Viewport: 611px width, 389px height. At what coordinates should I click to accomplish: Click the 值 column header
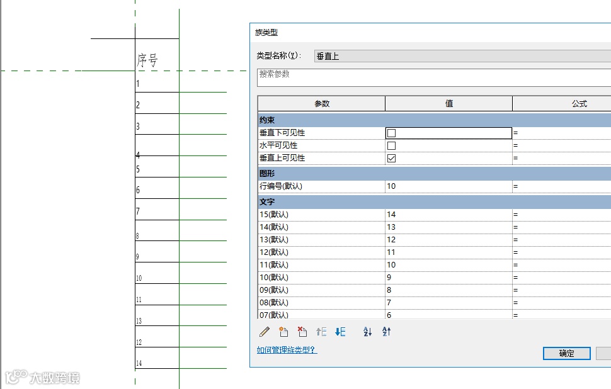[448, 104]
